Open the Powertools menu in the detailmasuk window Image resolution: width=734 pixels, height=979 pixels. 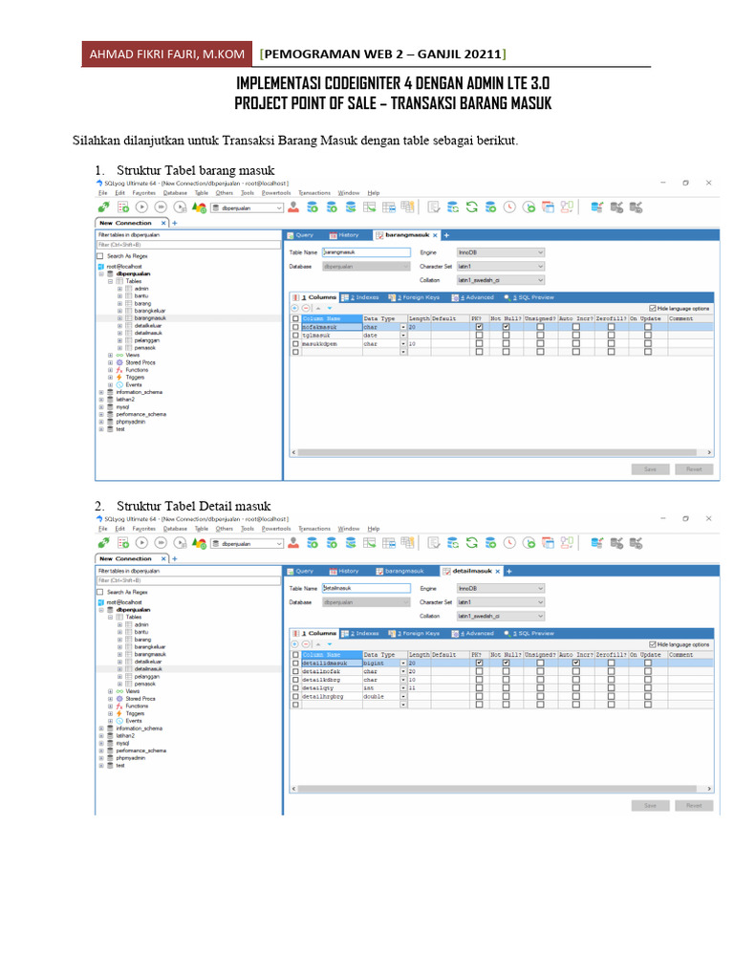tap(276, 529)
